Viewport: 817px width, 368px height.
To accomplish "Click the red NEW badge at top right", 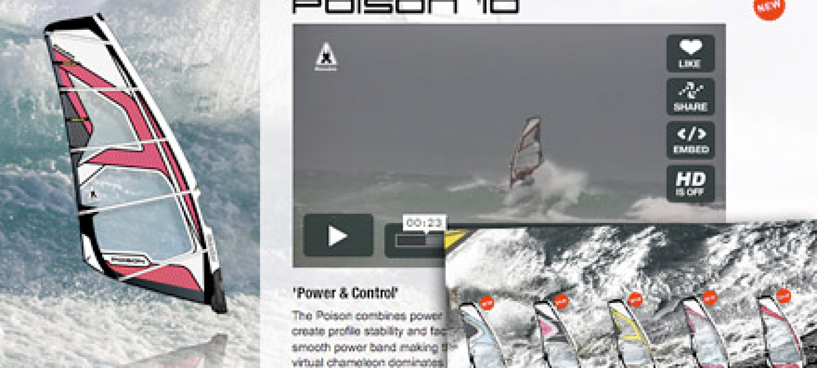I will click(x=769, y=8).
